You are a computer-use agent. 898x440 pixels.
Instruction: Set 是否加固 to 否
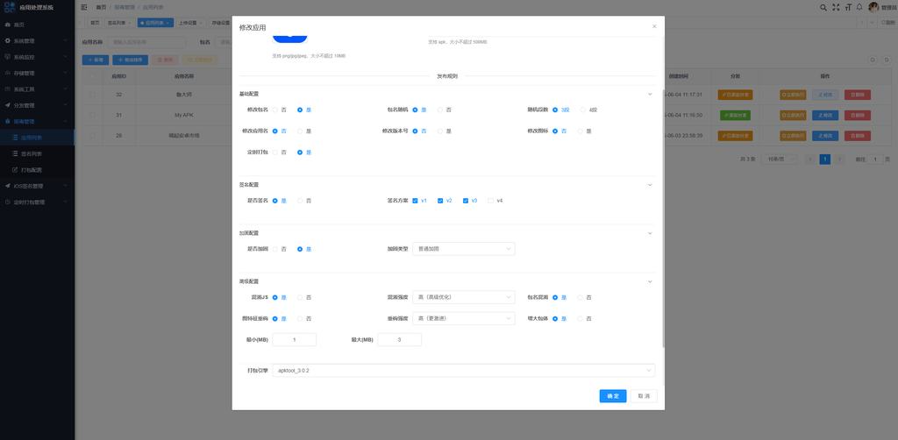[x=275, y=250]
